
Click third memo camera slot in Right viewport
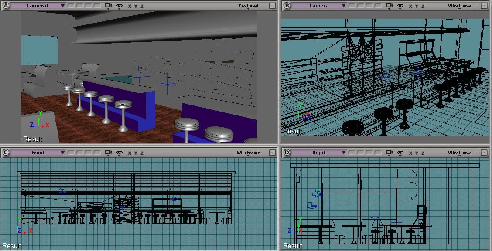[x=369, y=153]
